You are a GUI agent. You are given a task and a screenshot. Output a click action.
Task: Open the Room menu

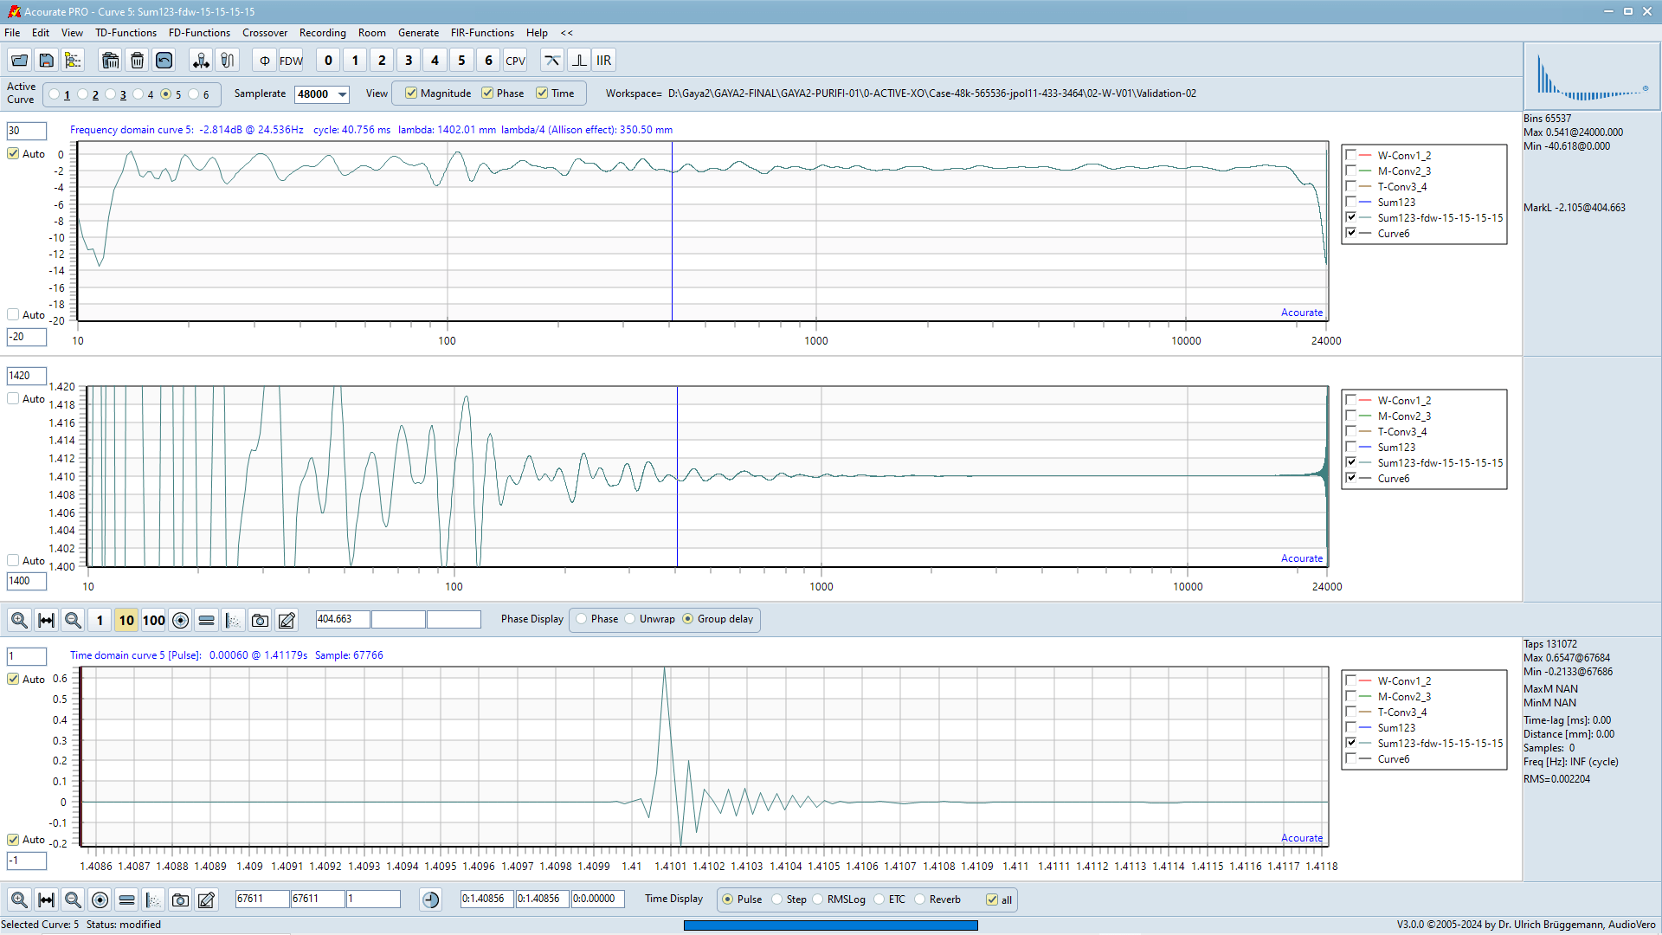pos(372,33)
